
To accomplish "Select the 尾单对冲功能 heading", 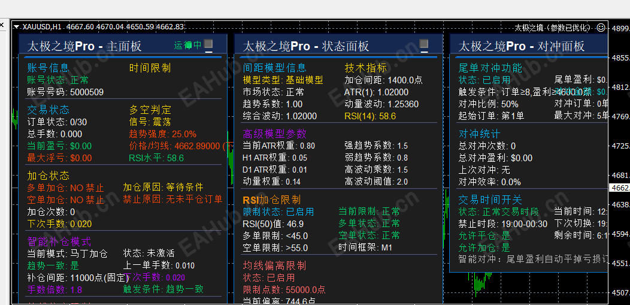I will [x=490, y=68].
